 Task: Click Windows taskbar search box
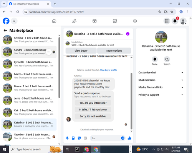[x=36, y=149]
